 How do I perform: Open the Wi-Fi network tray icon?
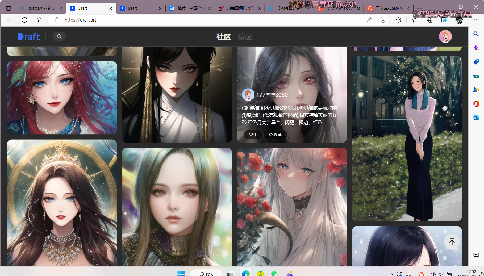click(x=433, y=274)
